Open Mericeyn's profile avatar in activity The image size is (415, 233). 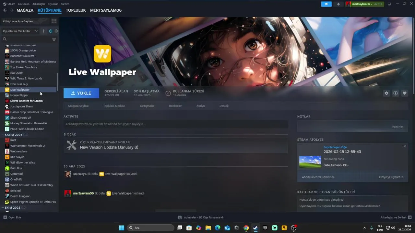click(67, 174)
